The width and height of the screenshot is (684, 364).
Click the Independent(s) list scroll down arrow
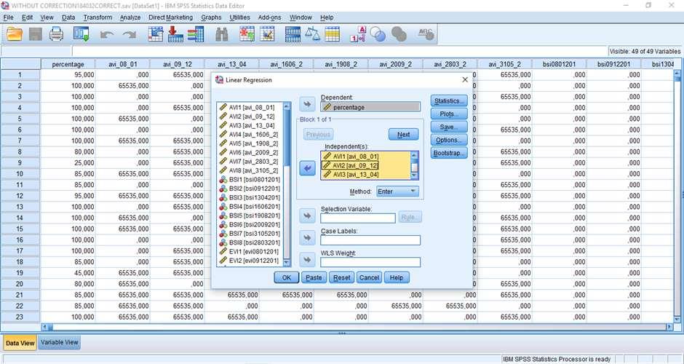(415, 175)
